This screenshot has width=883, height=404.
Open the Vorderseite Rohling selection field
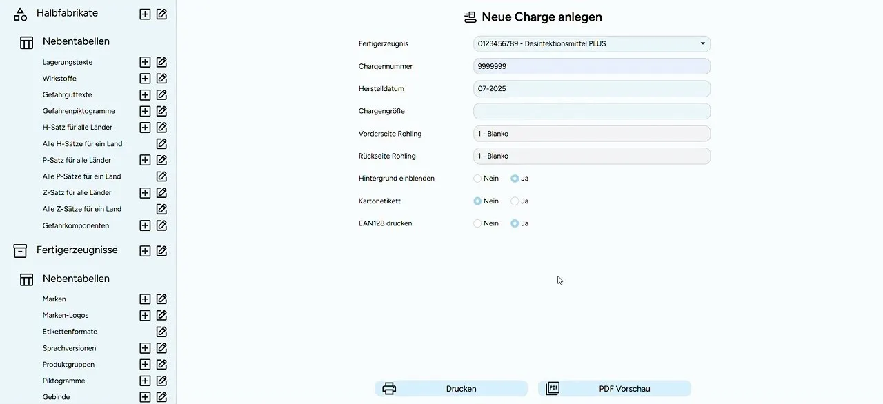[x=592, y=134]
